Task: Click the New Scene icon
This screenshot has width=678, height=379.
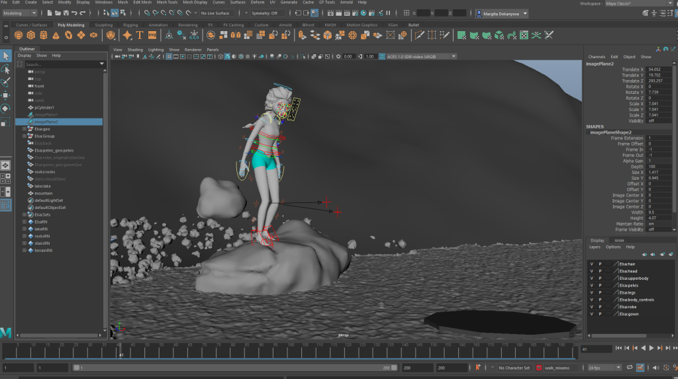Action: pyautogui.click(x=49, y=13)
